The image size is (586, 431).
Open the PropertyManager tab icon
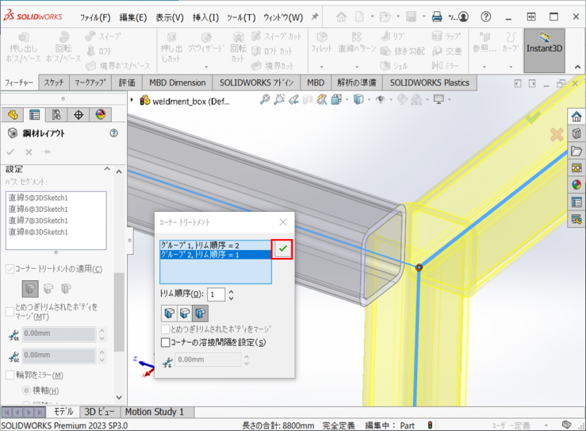[x=34, y=115]
